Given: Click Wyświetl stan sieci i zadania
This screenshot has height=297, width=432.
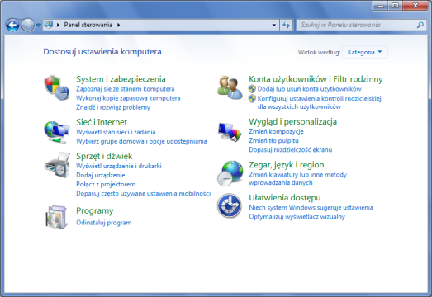Looking at the screenshot, I should pyautogui.click(x=116, y=132).
